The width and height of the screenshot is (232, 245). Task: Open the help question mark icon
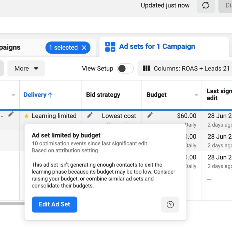[170, 205]
